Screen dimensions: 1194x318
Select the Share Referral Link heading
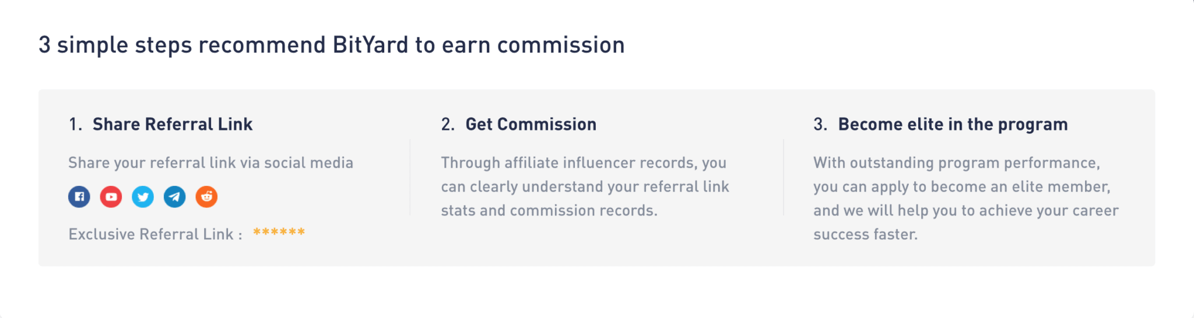173,124
